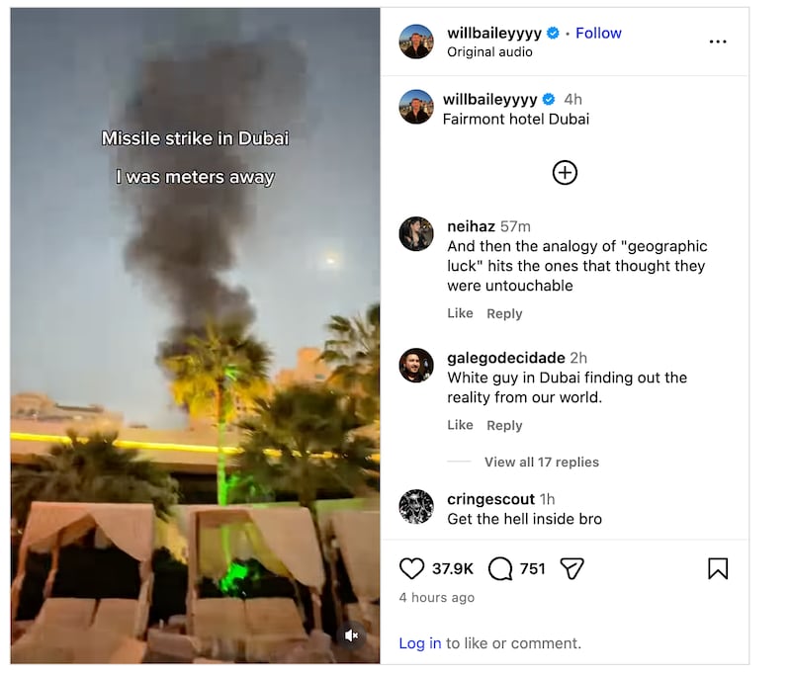This screenshot has height=676, width=791.
Task: Like neihaz's comment
Action: (460, 313)
